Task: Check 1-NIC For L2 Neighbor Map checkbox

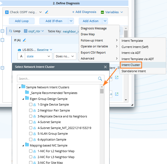Action: pyautogui.click(x=31, y=151)
